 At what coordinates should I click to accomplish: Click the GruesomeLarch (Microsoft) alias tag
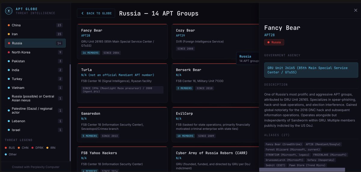point(285,160)
